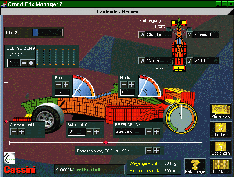Cycle rear-left suspension Weich icon
The height and width of the screenshot is (177, 234).
(142, 61)
